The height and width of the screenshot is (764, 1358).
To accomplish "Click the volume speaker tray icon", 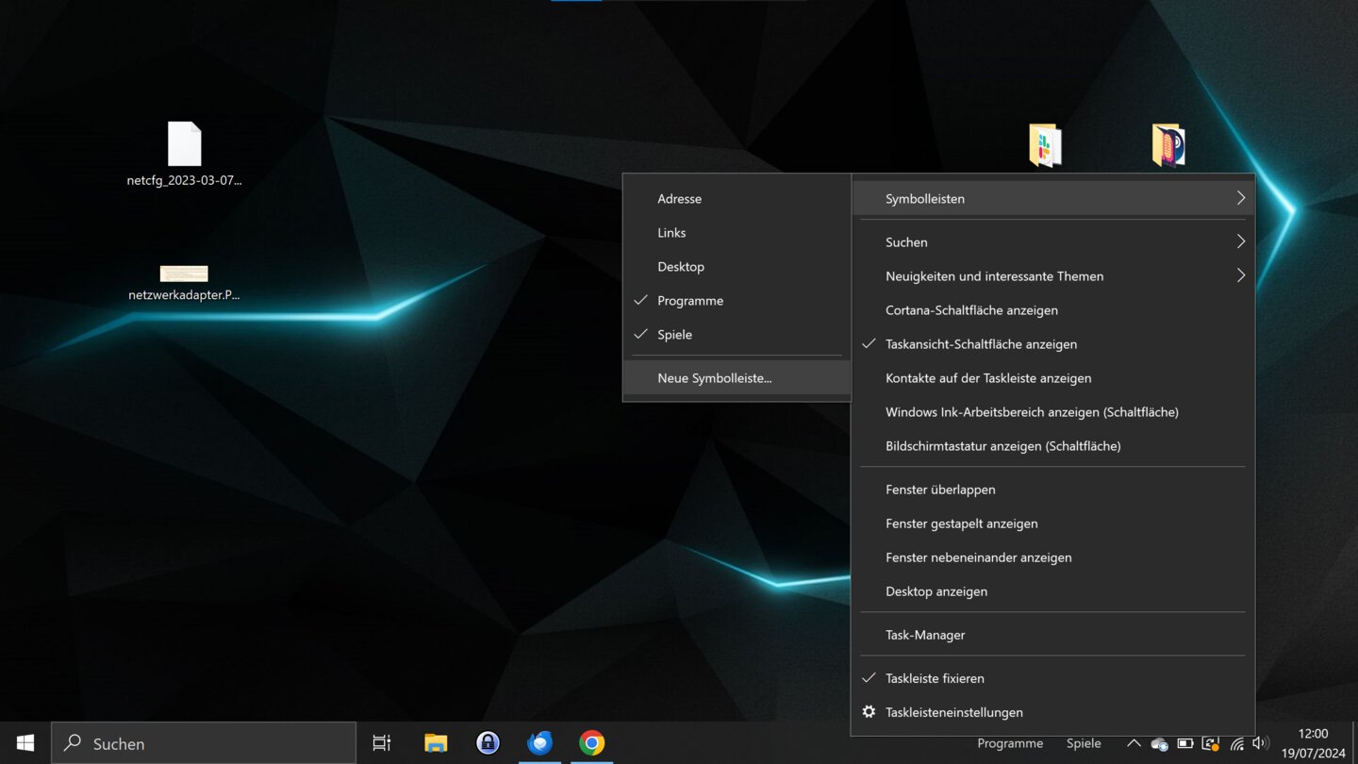I will (1259, 743).
